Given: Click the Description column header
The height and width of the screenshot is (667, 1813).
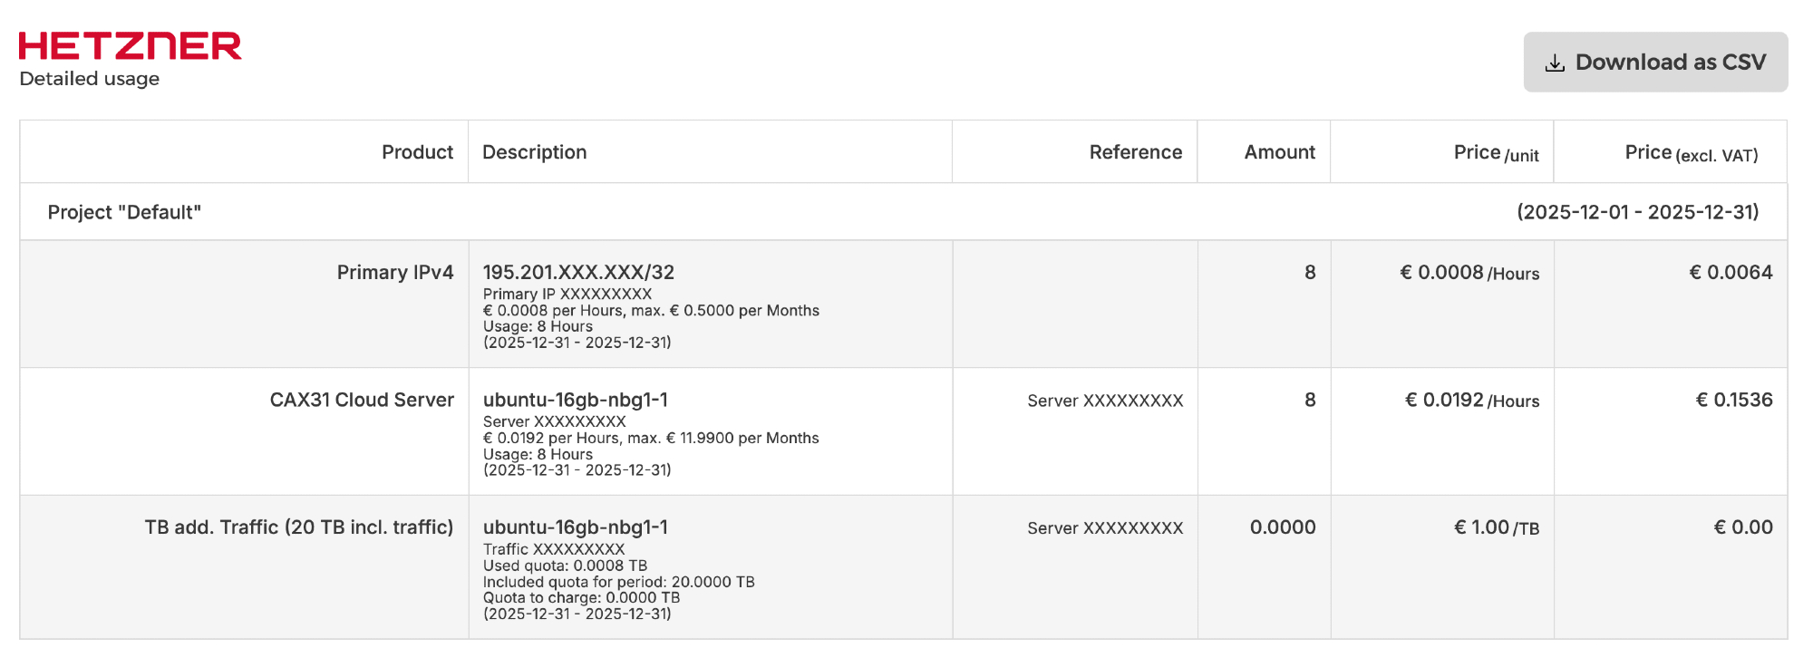Looking at the screenshot, I should pyautogui.click(x=534, y=152).
